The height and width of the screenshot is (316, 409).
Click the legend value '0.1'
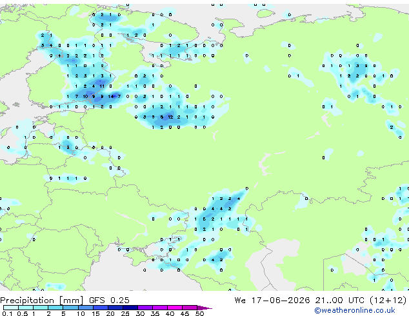pyautogui.click(x=7, y=313)
